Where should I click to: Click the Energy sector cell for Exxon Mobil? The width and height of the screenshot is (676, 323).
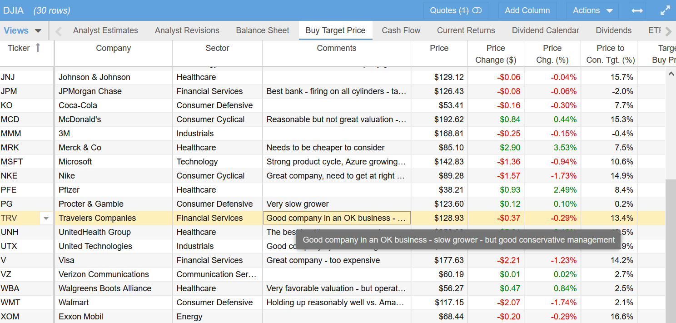tap(218, 317)
